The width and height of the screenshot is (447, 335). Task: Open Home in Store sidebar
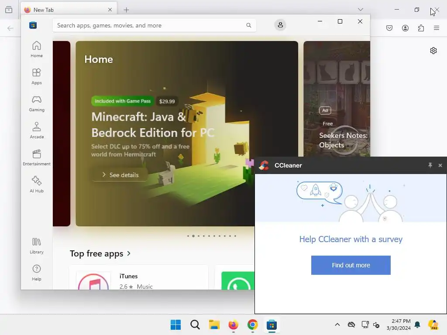pyautogui.click(x=37, y=49)
